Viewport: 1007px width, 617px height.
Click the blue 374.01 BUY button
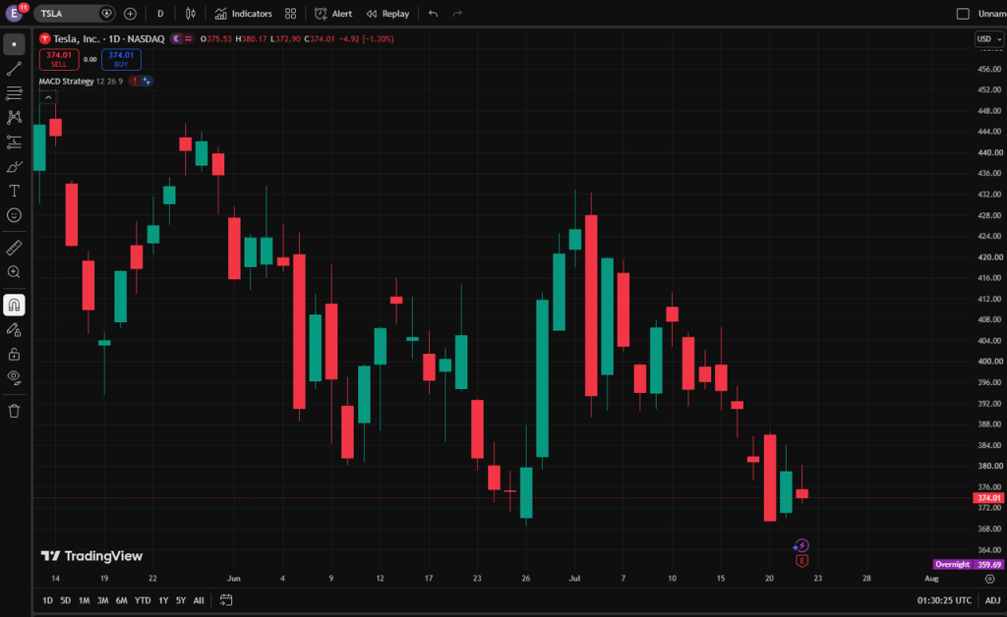[121, 59]
